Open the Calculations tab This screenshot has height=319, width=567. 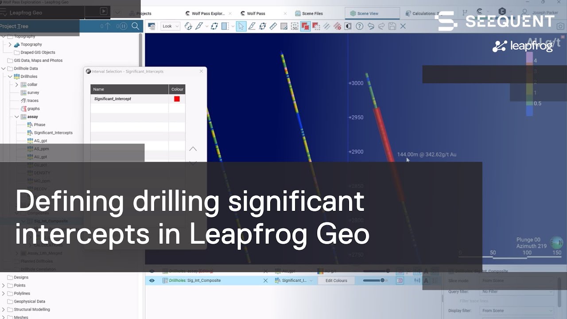pos(424,13)
